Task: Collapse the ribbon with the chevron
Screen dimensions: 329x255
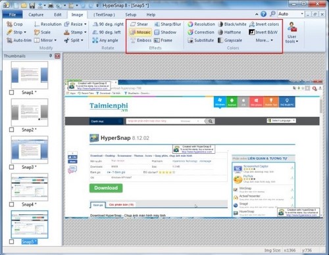Action: [257, 14]
